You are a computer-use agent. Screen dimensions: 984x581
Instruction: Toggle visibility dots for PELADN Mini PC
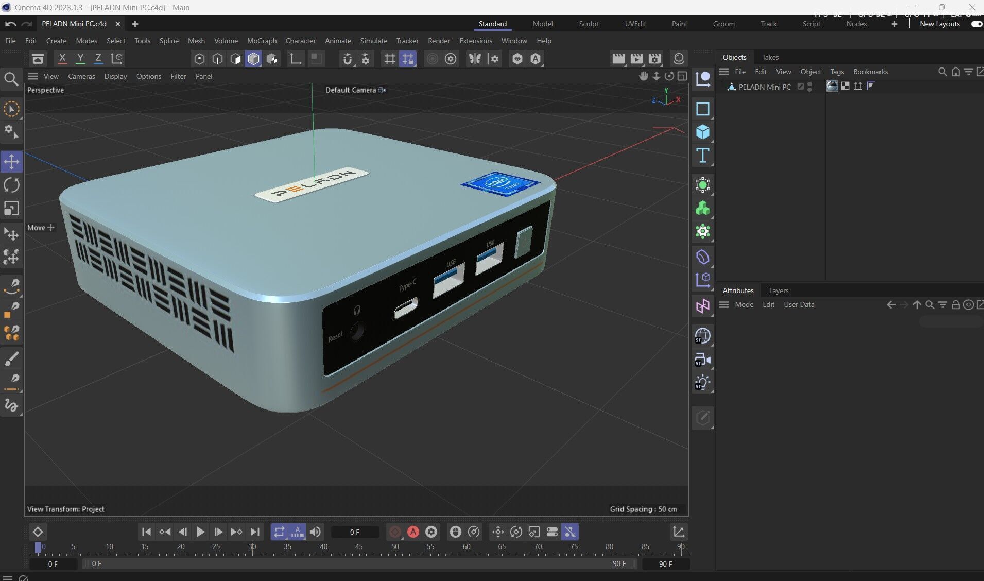point(810,87)
